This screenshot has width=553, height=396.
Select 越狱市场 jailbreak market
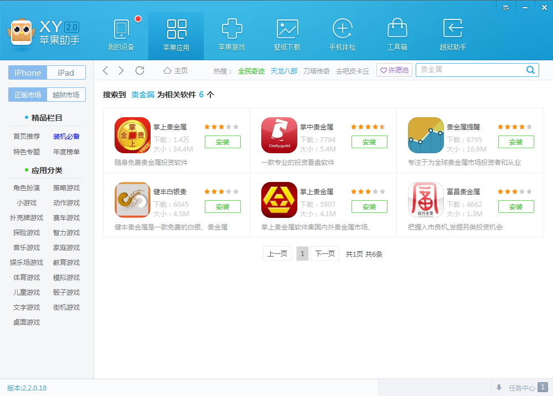66,95
